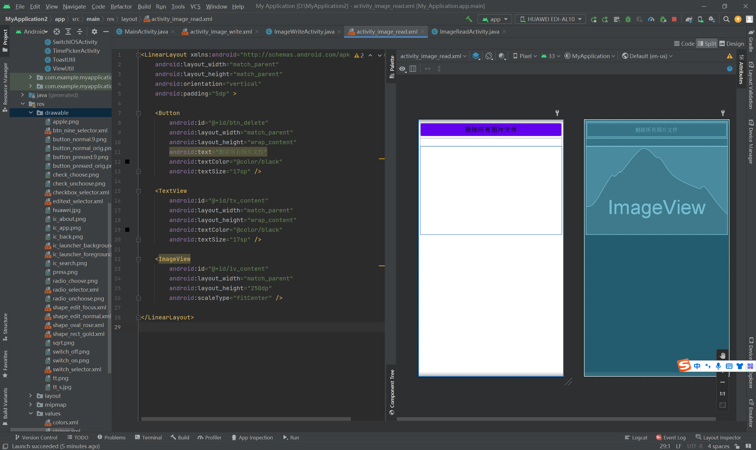Viewport: 756px width, 450px height.
Task: Click black color swatch on line 12 gutter
Action: [128, 162]
